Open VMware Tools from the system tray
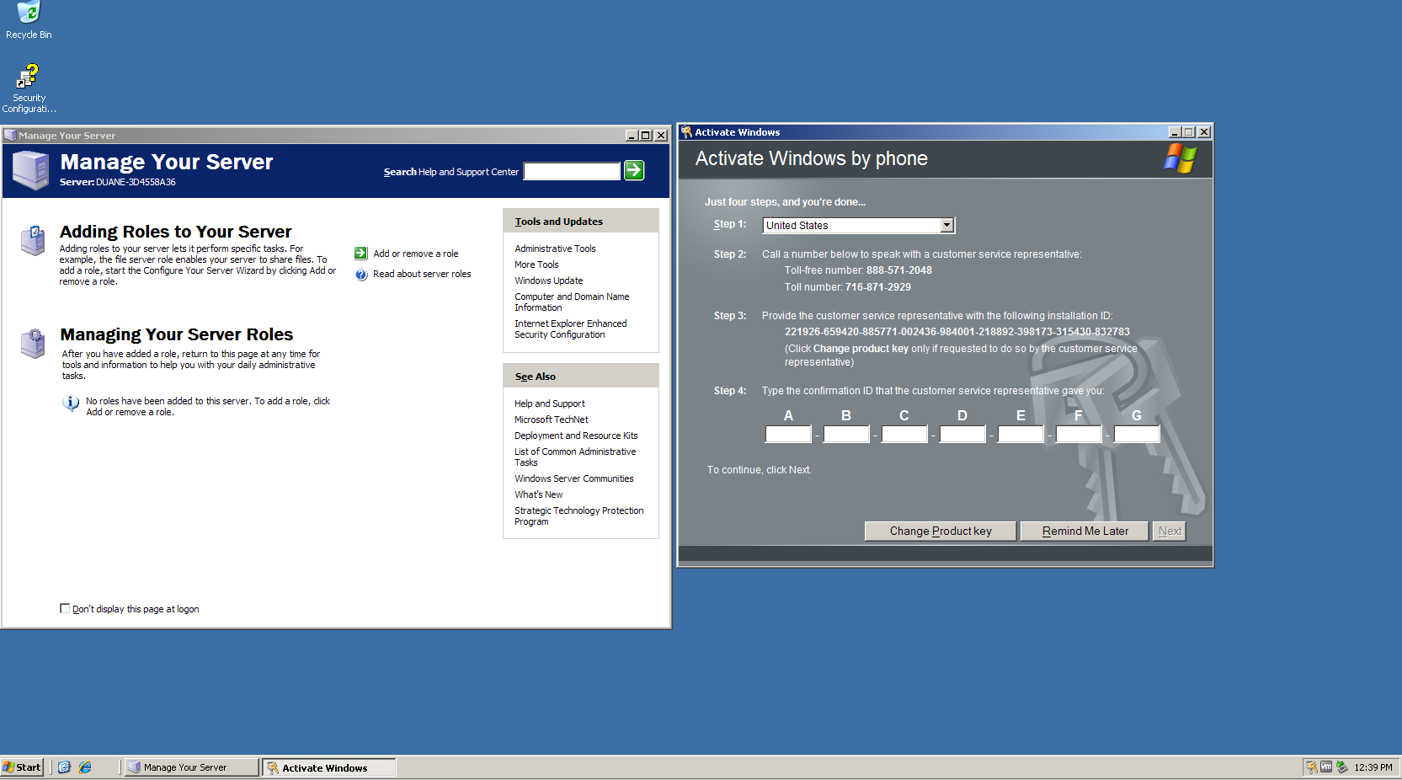1402x780 pixels. pos(1326,767)
